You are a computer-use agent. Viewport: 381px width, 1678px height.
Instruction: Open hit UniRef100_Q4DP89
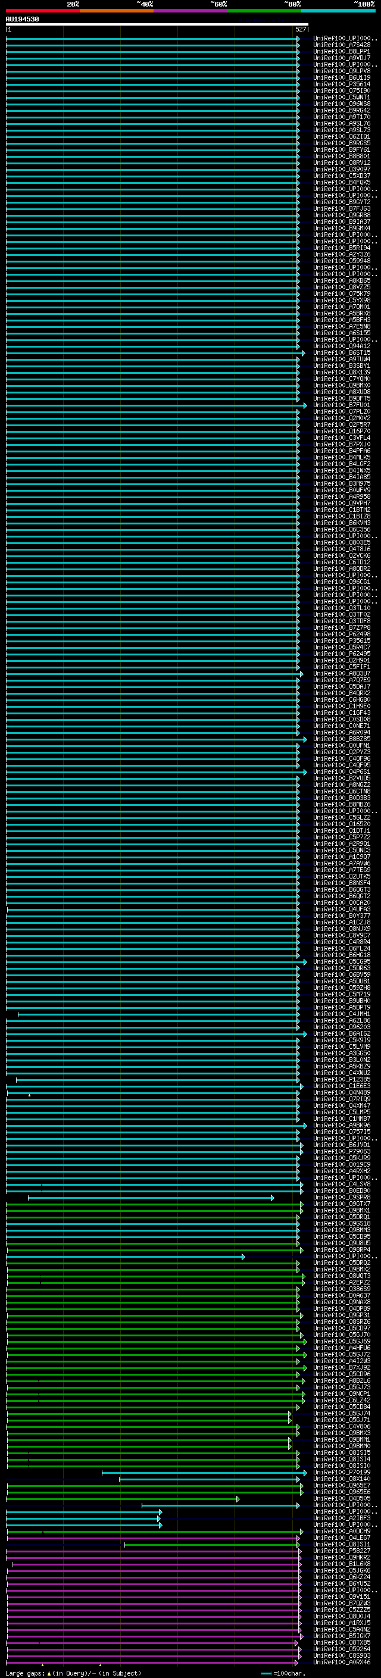342,1308
